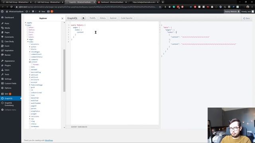Image resolution: width=255 pixels, height=143 pixels.
Task: Open Comments in the sidebar
Action: tap(9, 37)
